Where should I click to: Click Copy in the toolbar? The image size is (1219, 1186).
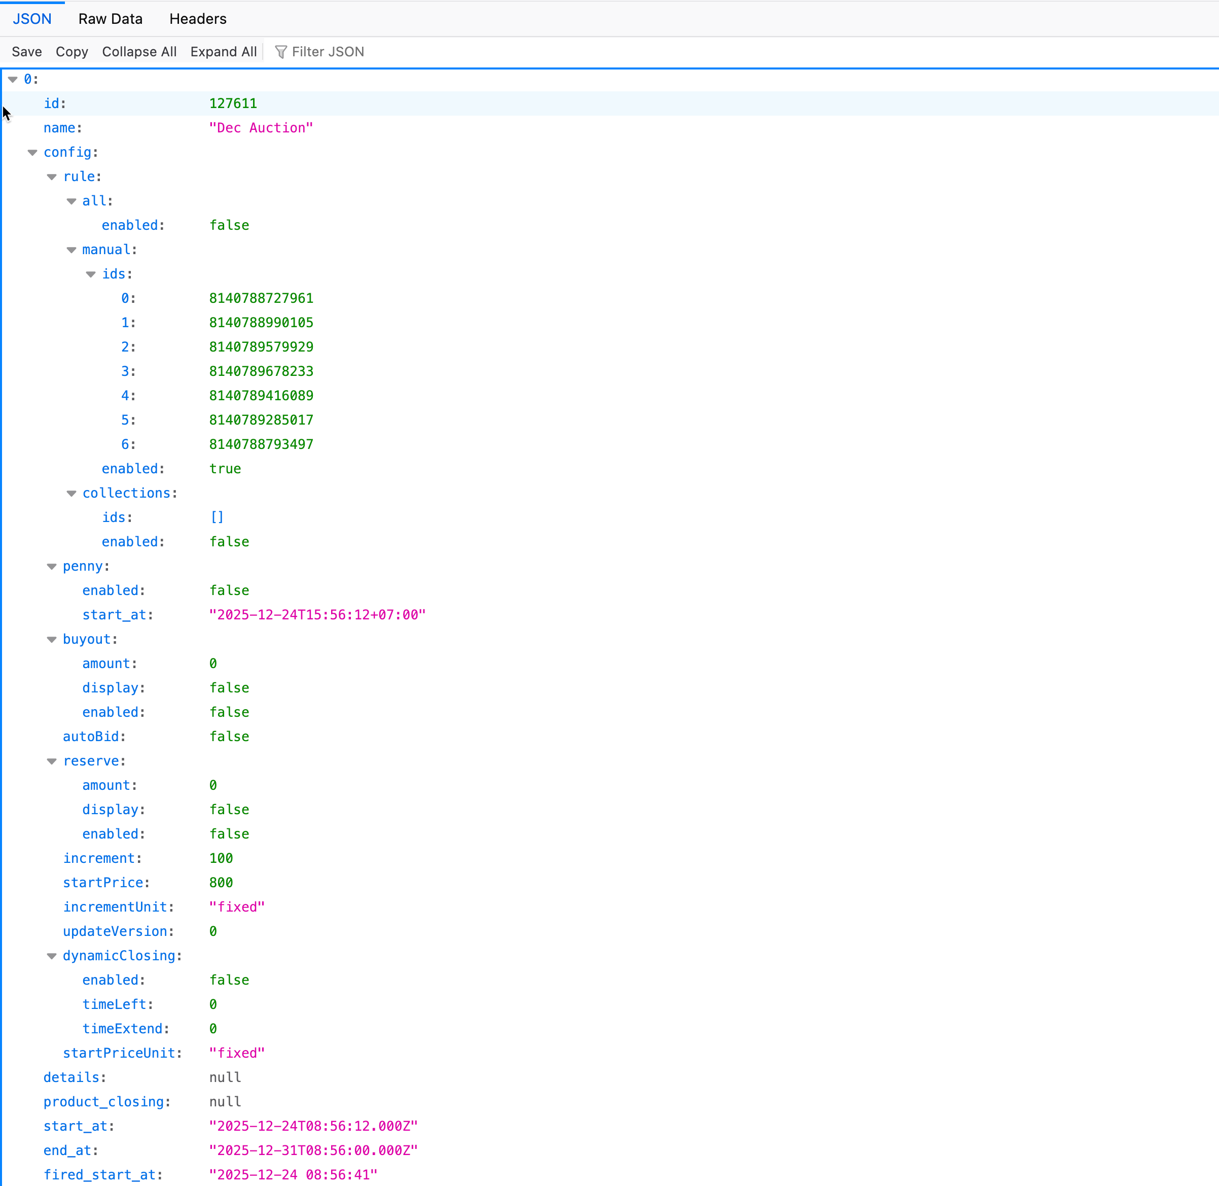click(x=71, y=52)
